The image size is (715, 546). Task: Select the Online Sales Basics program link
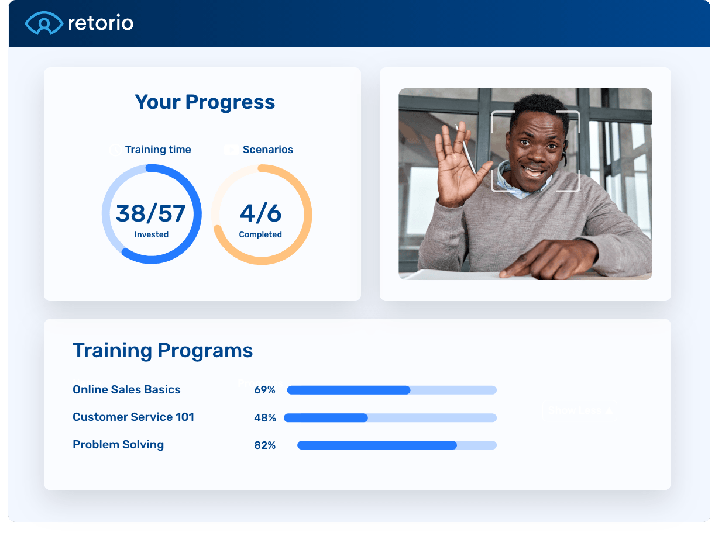tap(126, 390)
